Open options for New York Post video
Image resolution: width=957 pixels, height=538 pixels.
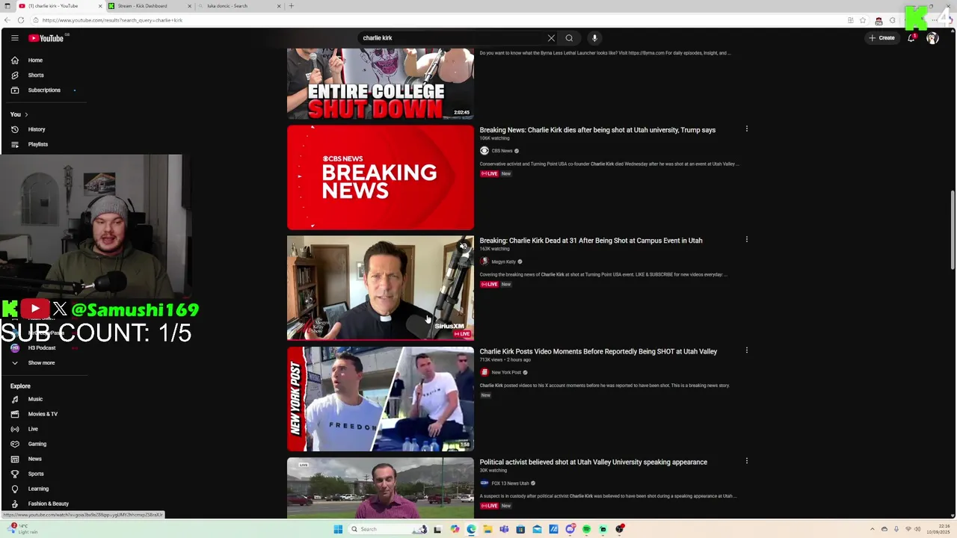pos(746,350)
